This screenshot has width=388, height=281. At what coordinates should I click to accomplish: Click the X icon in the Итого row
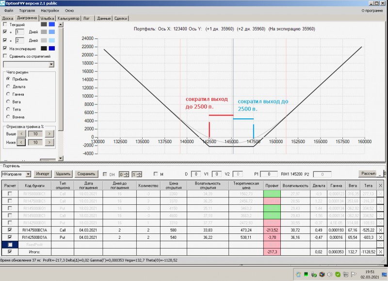pyautogui.click(x=380, y=252)
